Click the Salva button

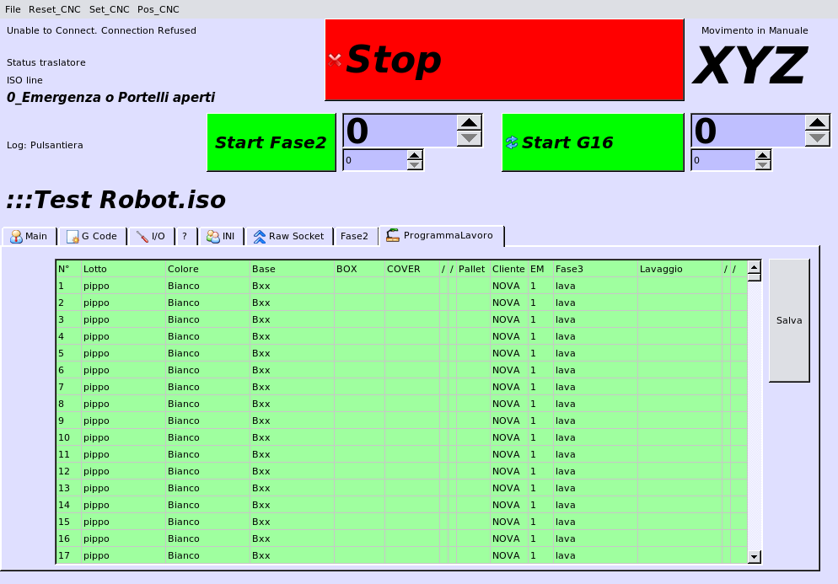[x=789, y=320]
